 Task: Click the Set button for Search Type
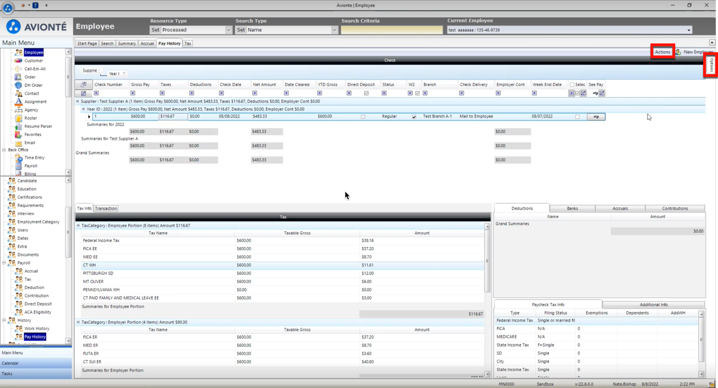241,30
